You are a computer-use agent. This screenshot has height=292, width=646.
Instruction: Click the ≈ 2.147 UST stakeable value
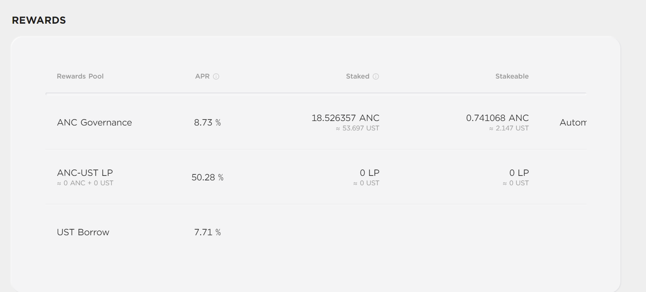pyautogui.click(x=509, y=128)
